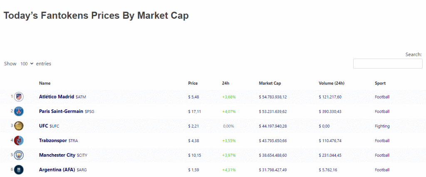Click the Atlético Madrid club logo
This screenshot has width=426, height=177.
coord(19,97)
